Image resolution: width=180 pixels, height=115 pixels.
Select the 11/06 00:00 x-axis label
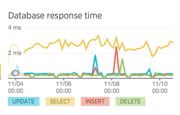pyautogui.click(x=63, y=86)
